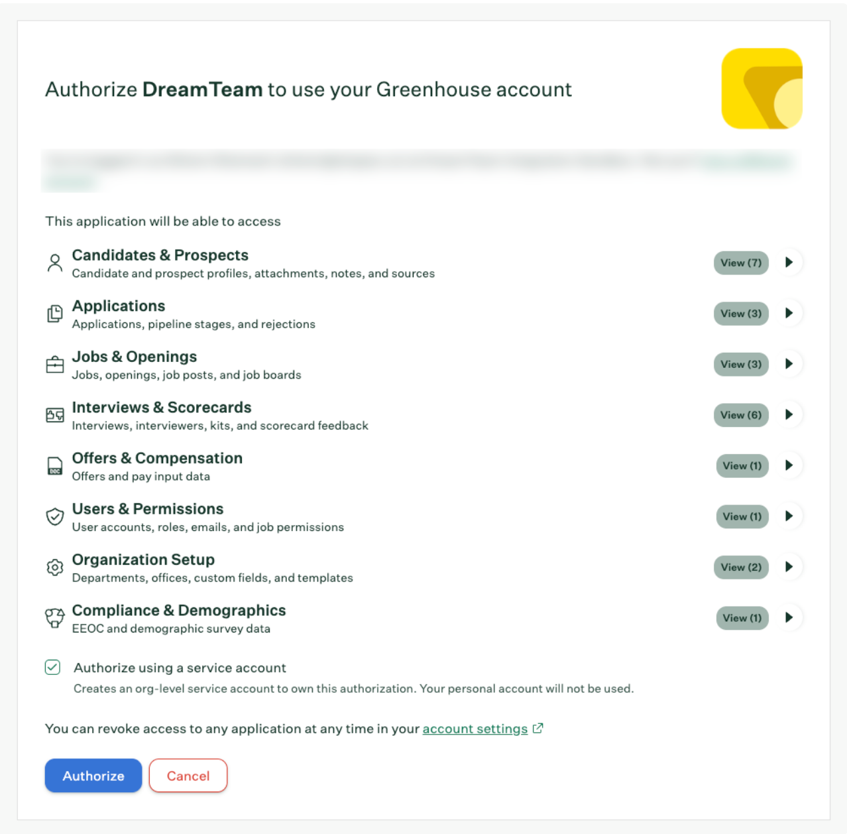Click the Organization Setup gear icon
This screenshot has width=847, height=834.
[55, 567]
